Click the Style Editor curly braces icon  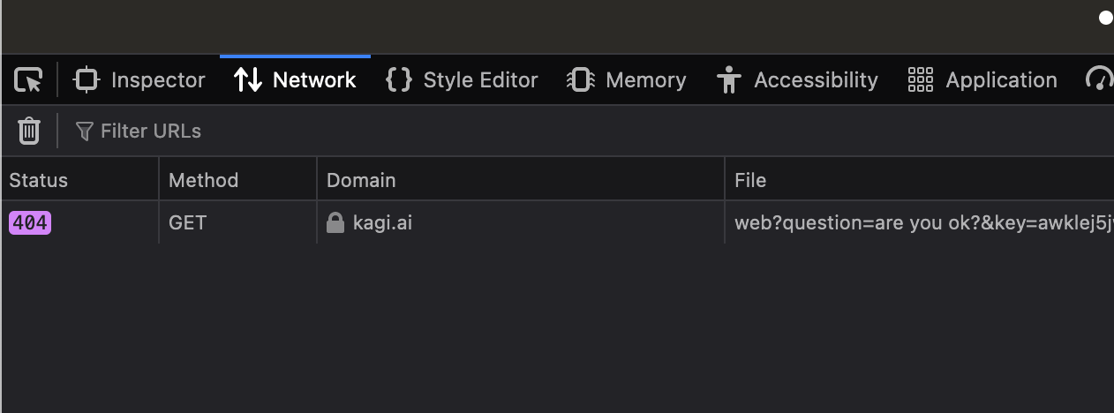point(399,80)
